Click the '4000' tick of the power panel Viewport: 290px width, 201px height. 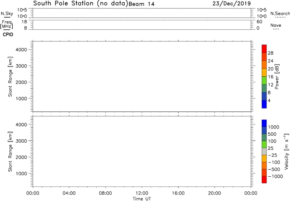click(x=21, y=50)
